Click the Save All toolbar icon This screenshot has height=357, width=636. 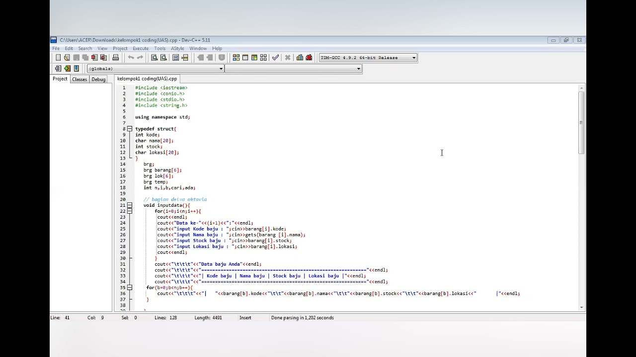tap(85, 58)
